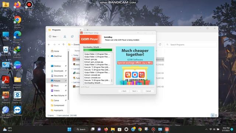Open Documents in Explorer sidebar

click(x=57, y=76)
